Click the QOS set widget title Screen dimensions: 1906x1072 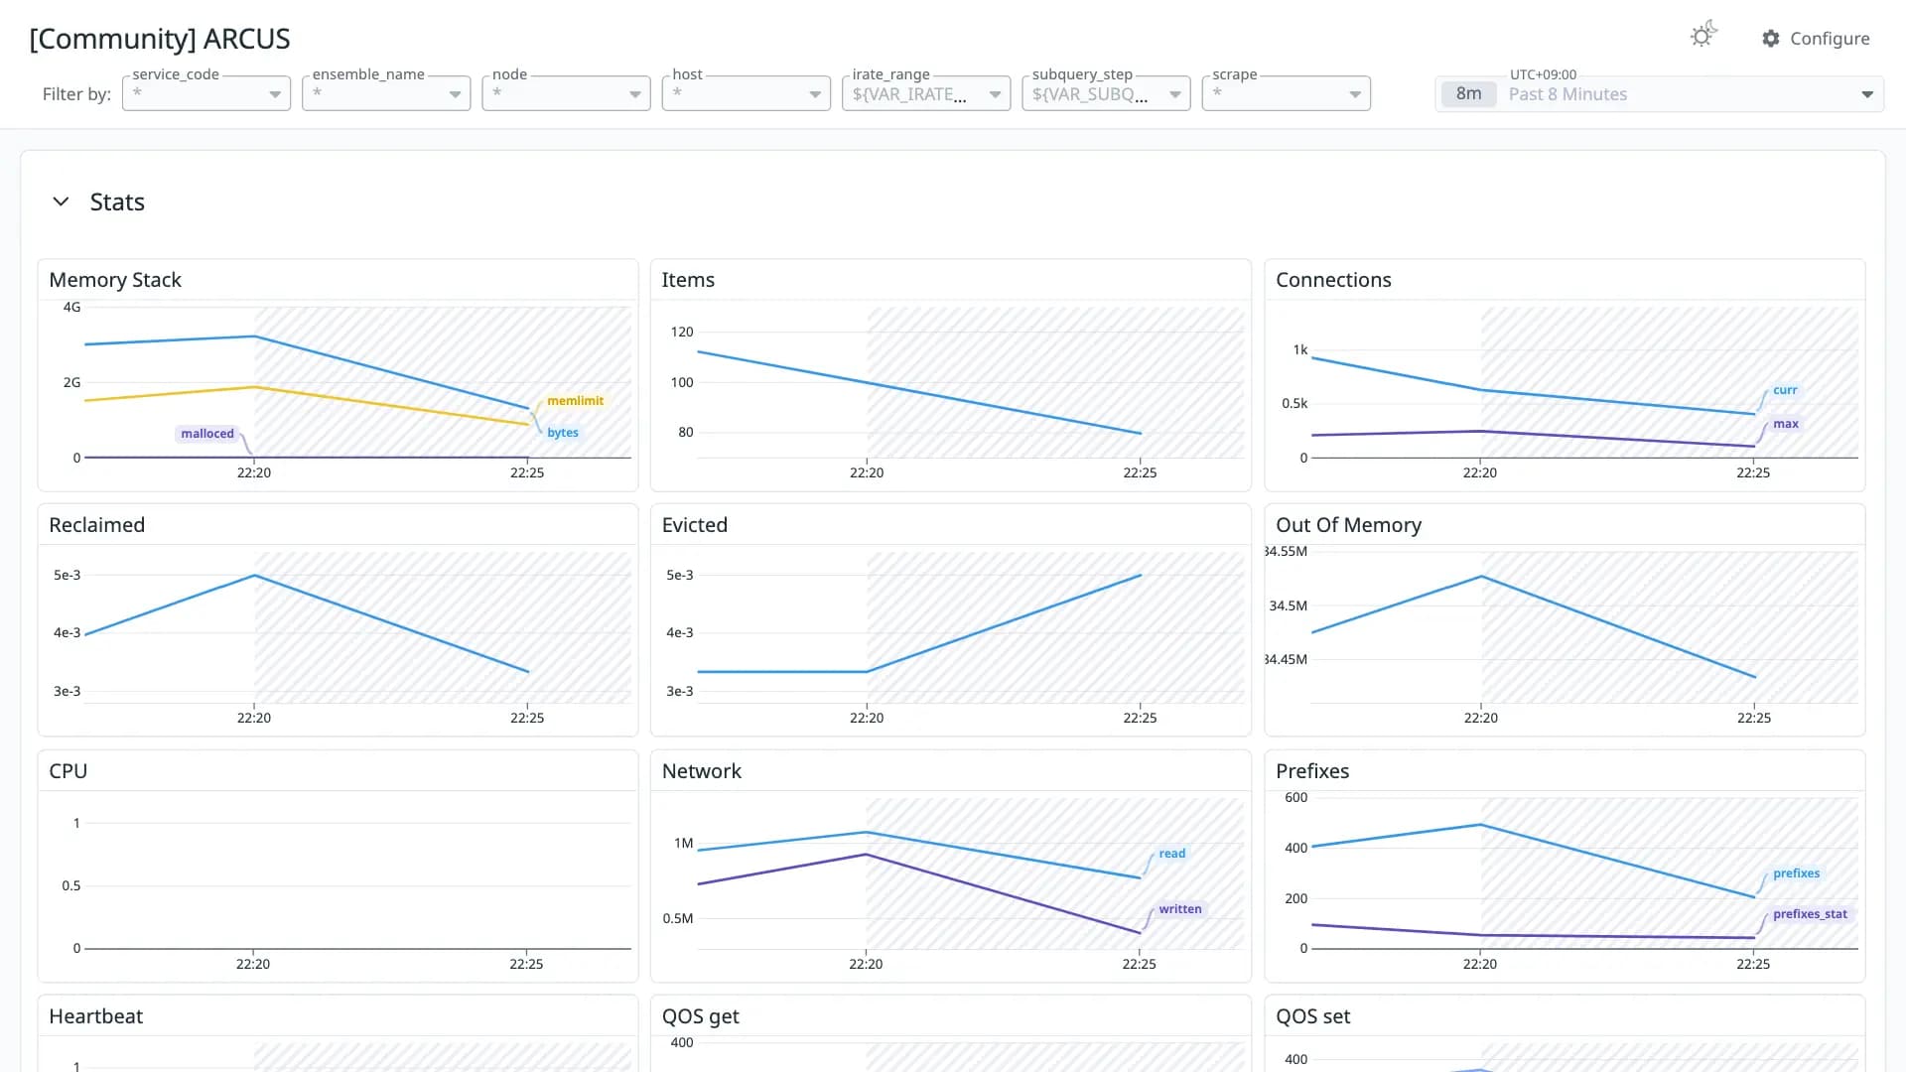(1312, 1016)
